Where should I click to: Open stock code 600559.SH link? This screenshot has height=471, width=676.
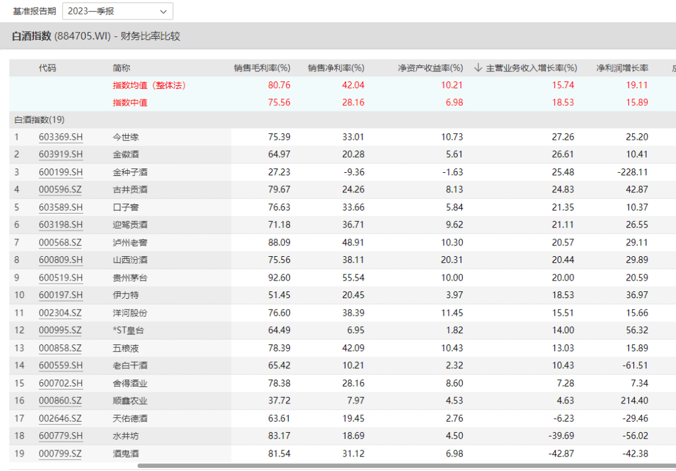click(61, 365)
